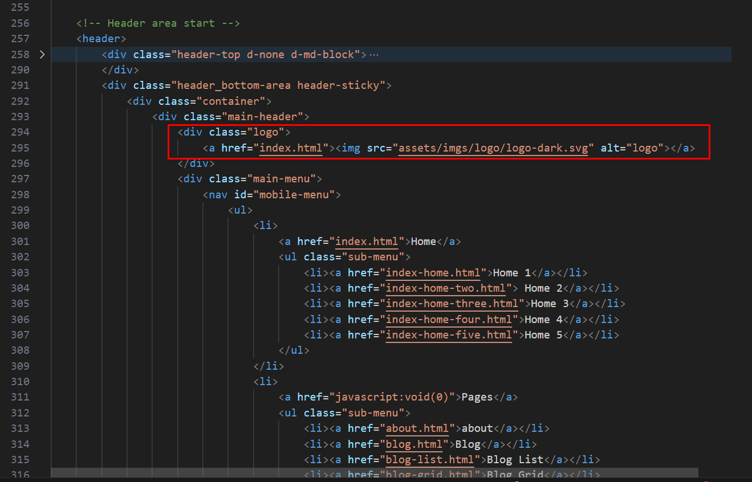Click the "main-header" class value
This screenshot has width=752, height=482.
[x=262, y=117]
